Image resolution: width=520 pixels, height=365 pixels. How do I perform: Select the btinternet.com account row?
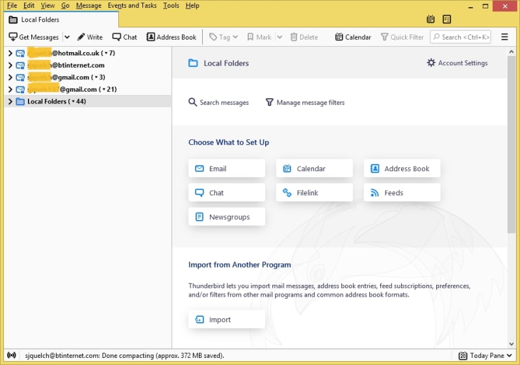point(88,65)
